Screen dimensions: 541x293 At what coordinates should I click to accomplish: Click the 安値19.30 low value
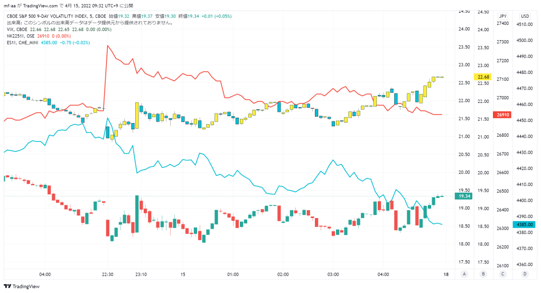tap(165, 16)
